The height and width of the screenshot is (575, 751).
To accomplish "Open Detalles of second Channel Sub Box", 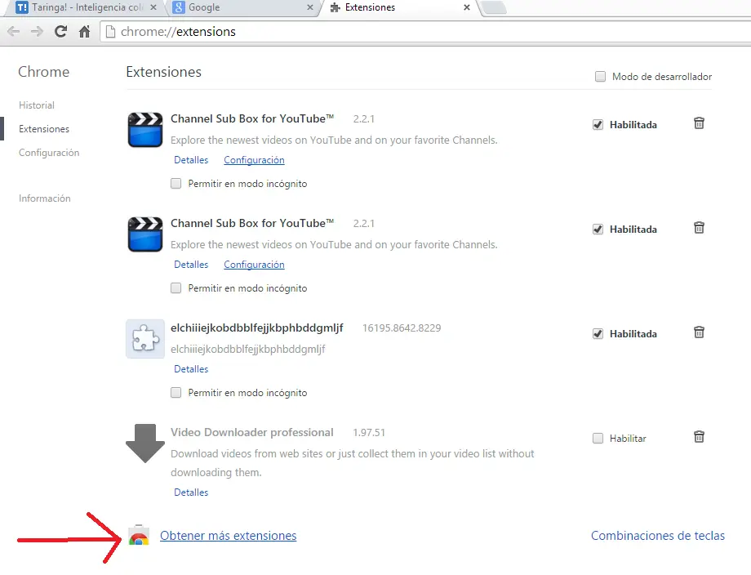I will coord(191,265).
